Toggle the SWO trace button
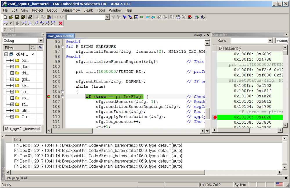 coord(11,30)
